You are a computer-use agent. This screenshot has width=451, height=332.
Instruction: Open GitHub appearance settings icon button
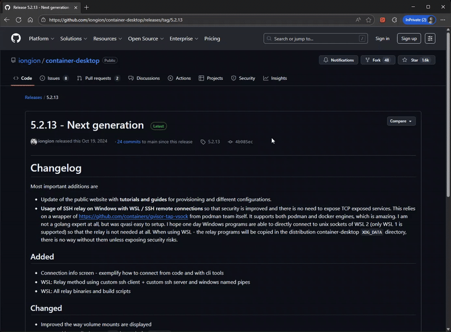click(430, 38)
